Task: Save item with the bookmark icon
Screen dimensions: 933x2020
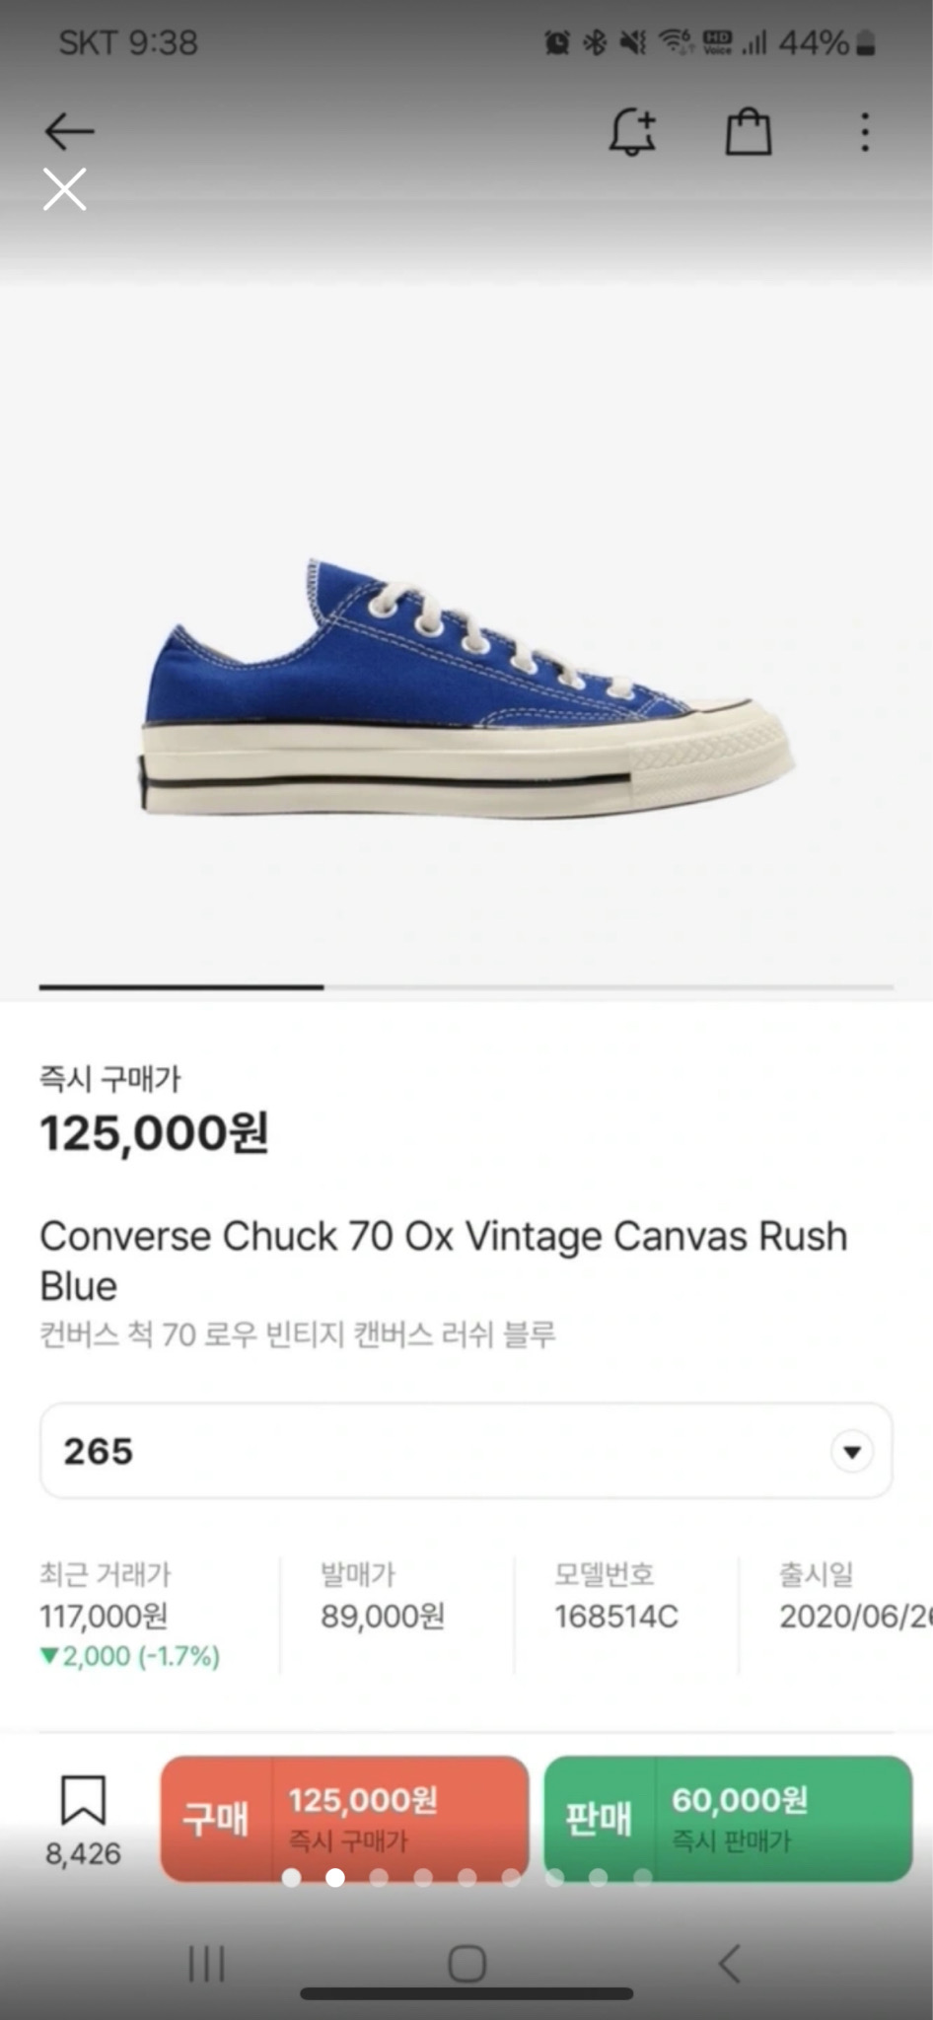Action: coord(83,1801)
